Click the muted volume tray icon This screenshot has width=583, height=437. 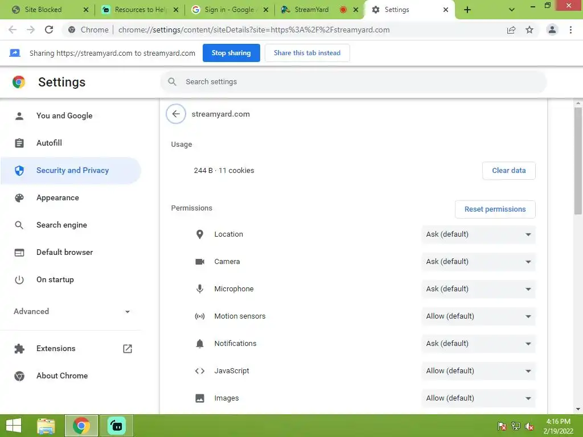click(x=529, y=426)
